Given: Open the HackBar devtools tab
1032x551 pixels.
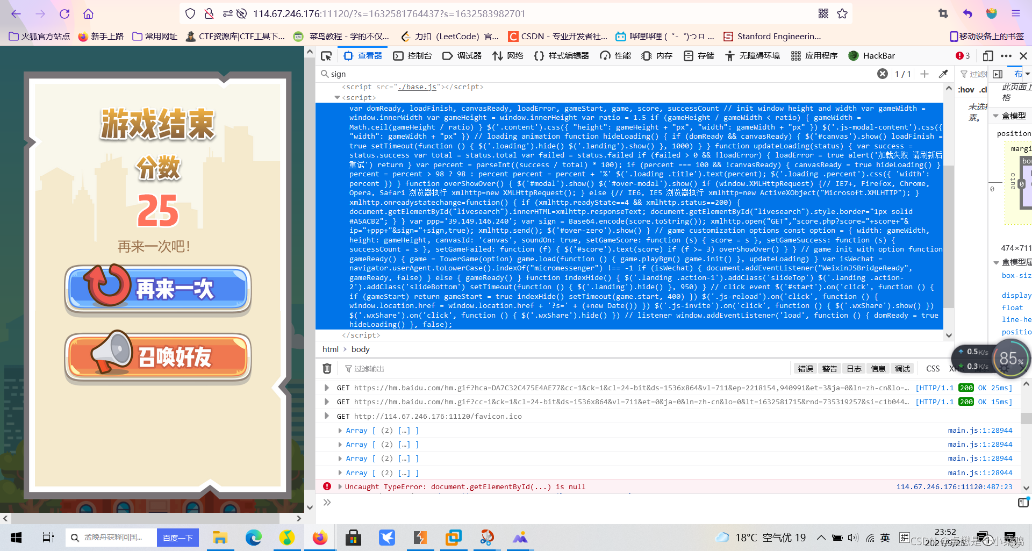Looking at the screenshot, I should [x=872, y=56].
